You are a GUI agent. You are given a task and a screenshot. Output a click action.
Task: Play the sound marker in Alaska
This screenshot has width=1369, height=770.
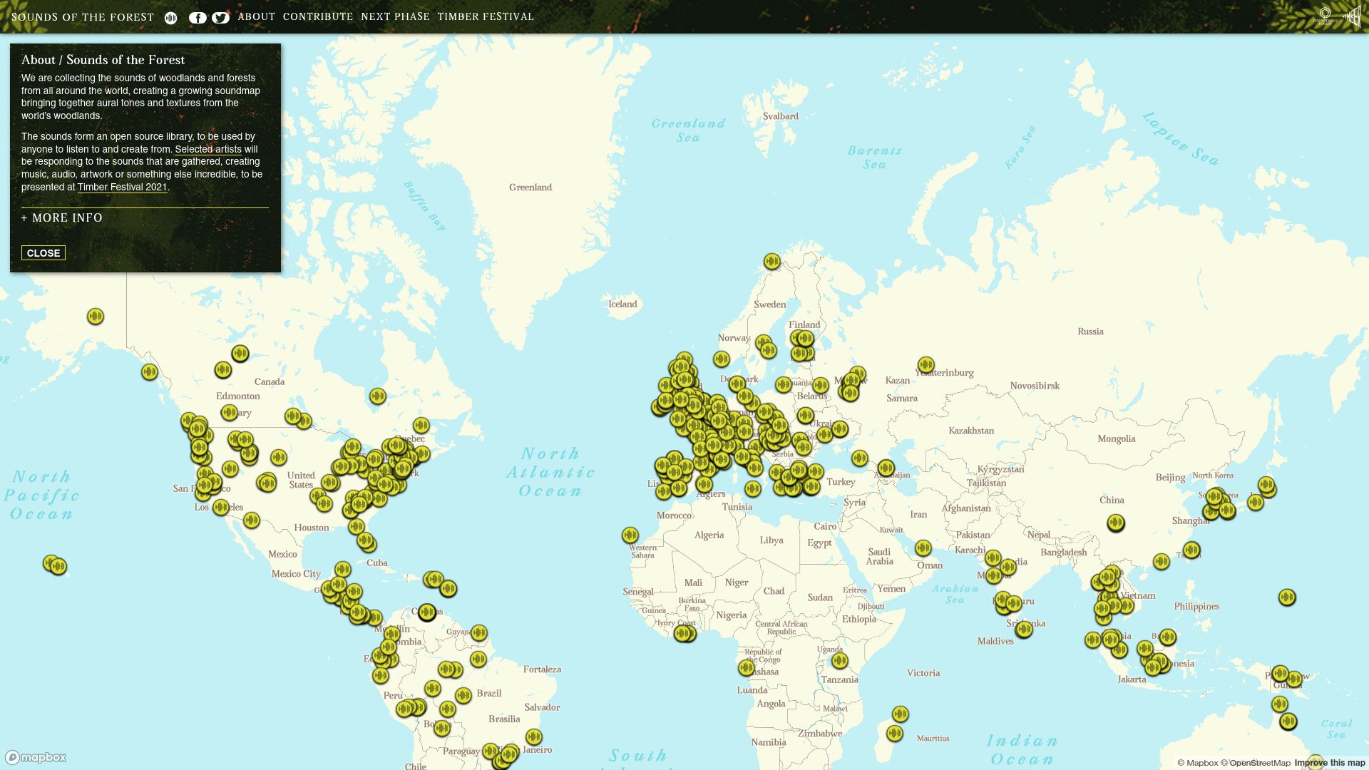96,316
